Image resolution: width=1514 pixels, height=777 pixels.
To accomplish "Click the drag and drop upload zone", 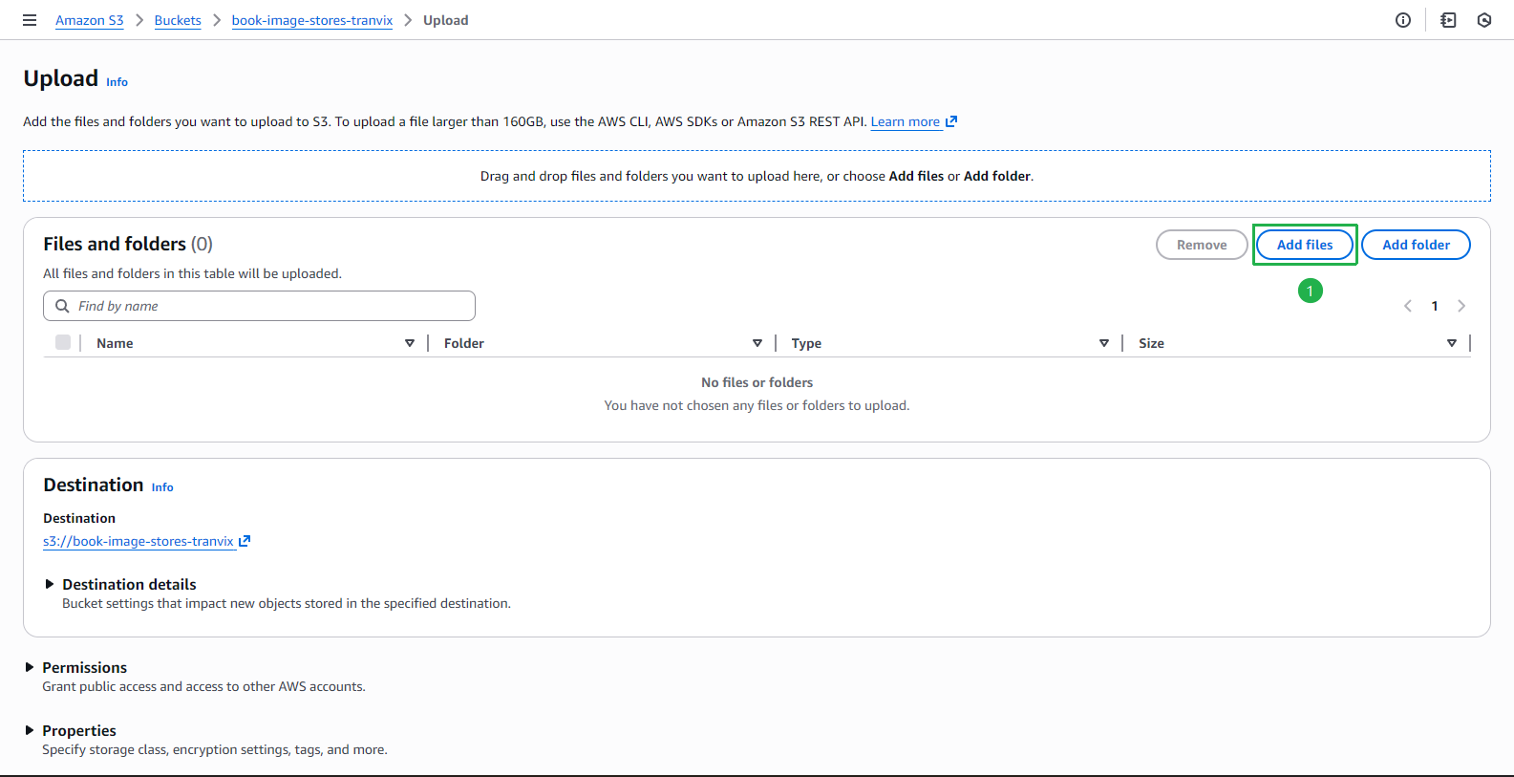I will point(757,176).
